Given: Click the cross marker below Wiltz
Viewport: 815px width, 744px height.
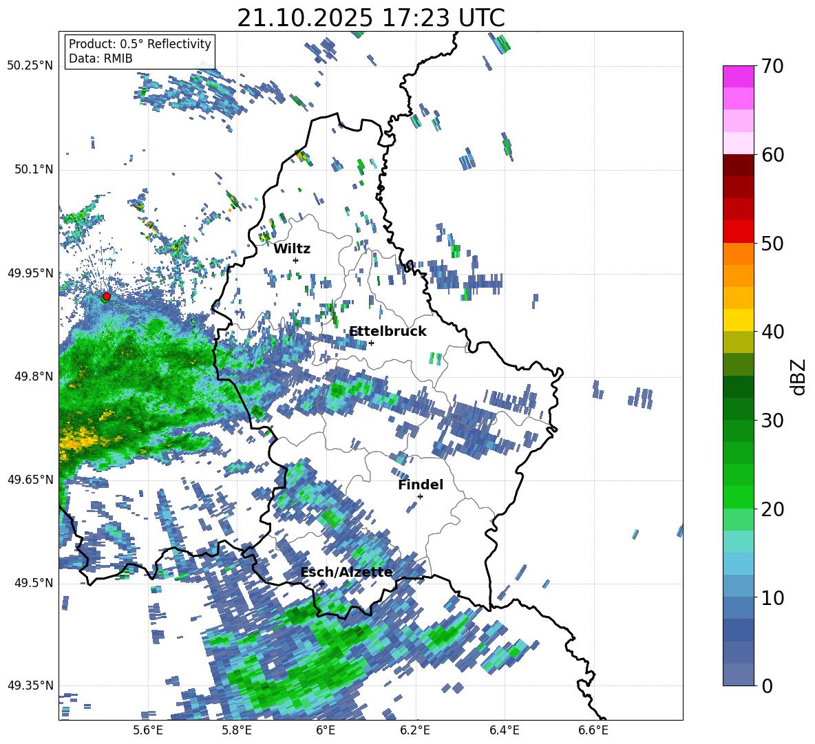Looking at the screenshot, I should click(x=296, y=260).
